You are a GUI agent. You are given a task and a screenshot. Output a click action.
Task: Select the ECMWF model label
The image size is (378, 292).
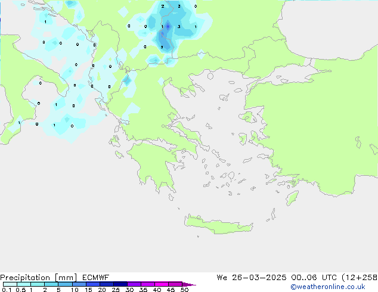96,278
